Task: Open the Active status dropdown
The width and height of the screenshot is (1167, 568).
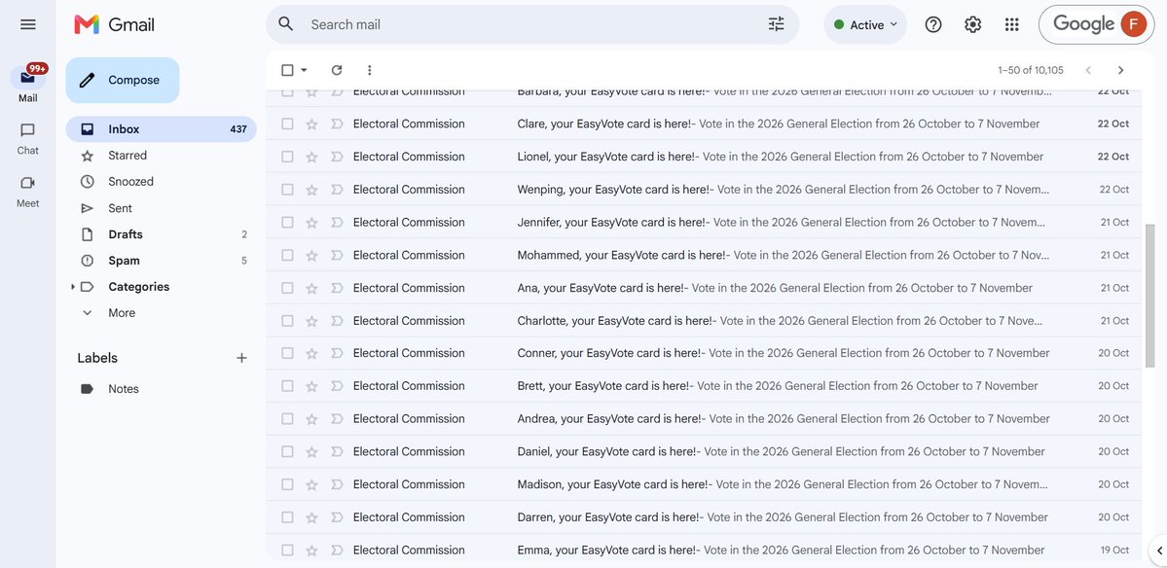Action: [x=865, y=24]
